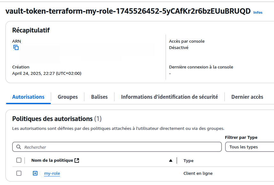Click the Type column header
This screenshot has height=185, width=274.
click(188, 160)
